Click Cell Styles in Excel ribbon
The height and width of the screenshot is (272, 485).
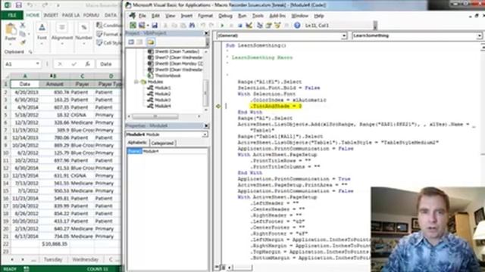pyautogui.click(x=109, y=43)
